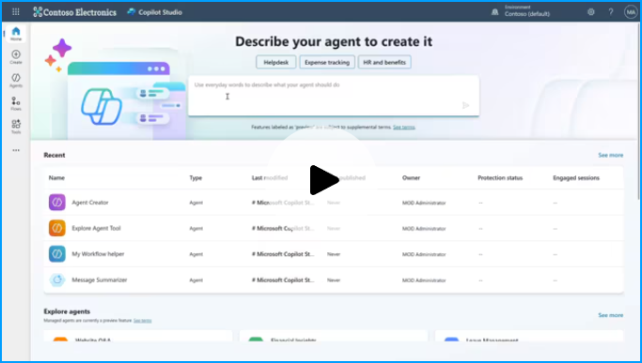The image size is (642, 363).
Task: Click the Copilot Studio logo icon
Action: pos(132,12)
